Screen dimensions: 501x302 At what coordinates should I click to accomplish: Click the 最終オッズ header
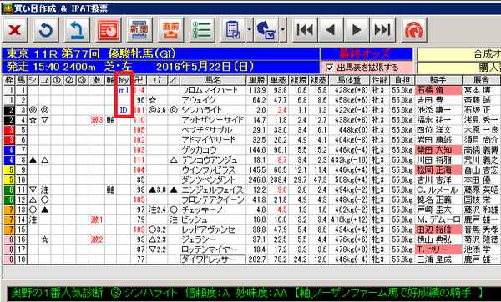click(x=367, y=54)
